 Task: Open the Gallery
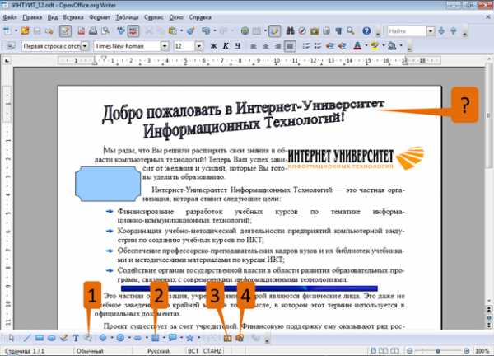coord(315,30)
